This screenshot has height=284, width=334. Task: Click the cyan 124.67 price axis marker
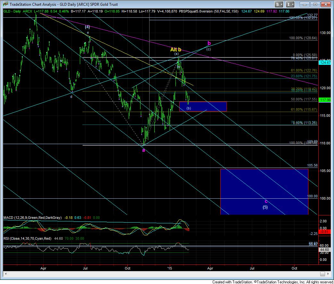[325, 63]
